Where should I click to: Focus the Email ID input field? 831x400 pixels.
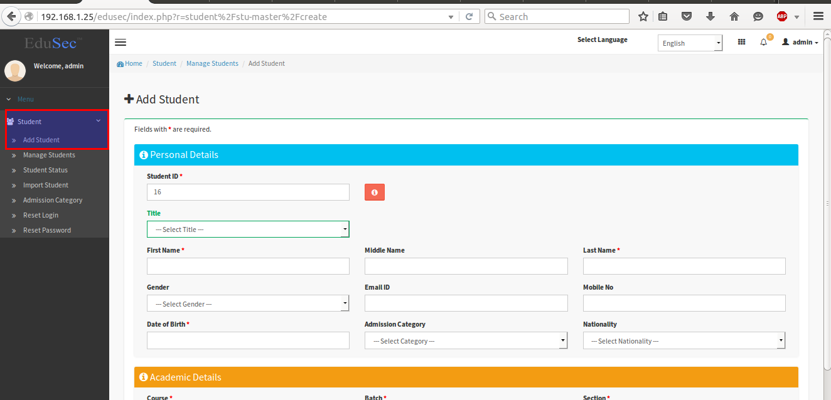(466, 303)
